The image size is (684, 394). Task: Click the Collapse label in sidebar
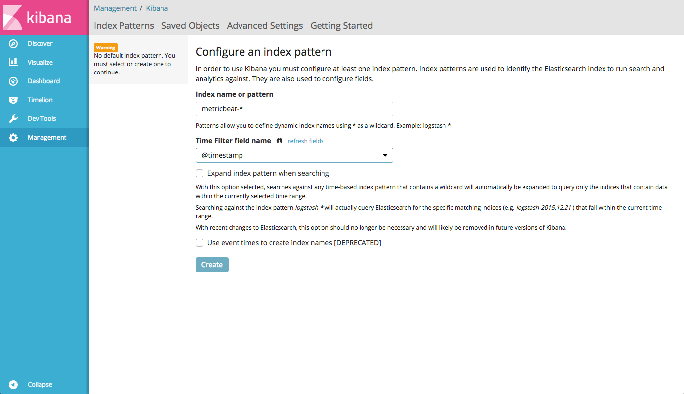pyautogui.click(x=40, y=385)
